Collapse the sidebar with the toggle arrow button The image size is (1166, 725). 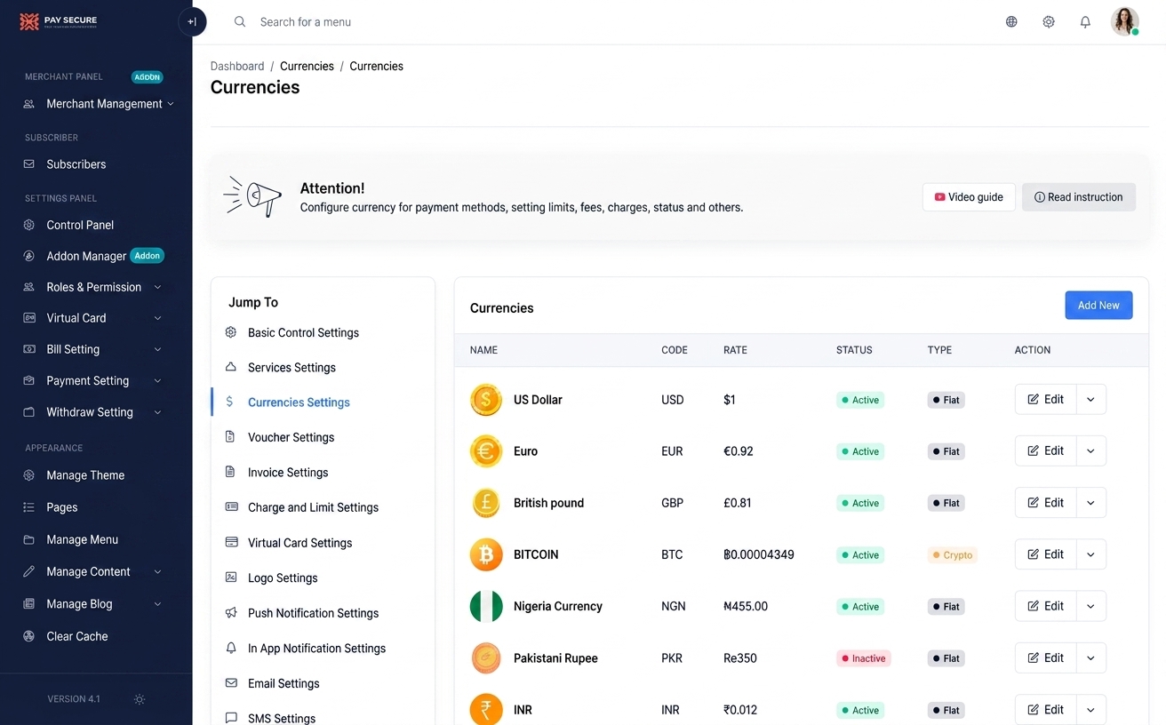[x=192, y=22]
